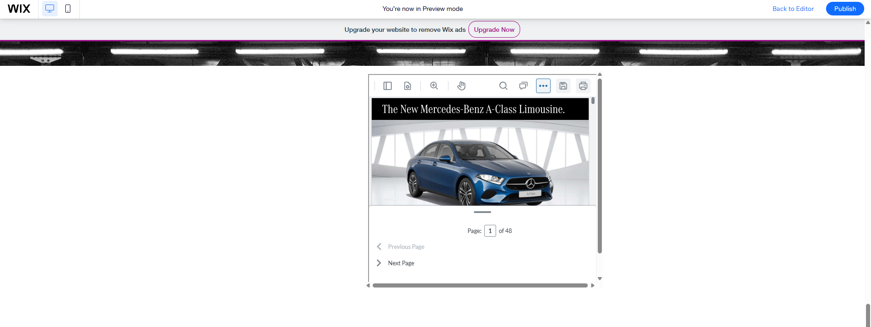Switch to desktop preview view
Image resolution: width=871 pixels, height=327 pixels.
[50, 9]
